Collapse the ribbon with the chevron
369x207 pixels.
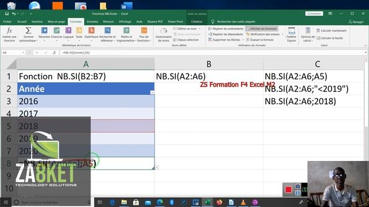click(x=366, y=45)
